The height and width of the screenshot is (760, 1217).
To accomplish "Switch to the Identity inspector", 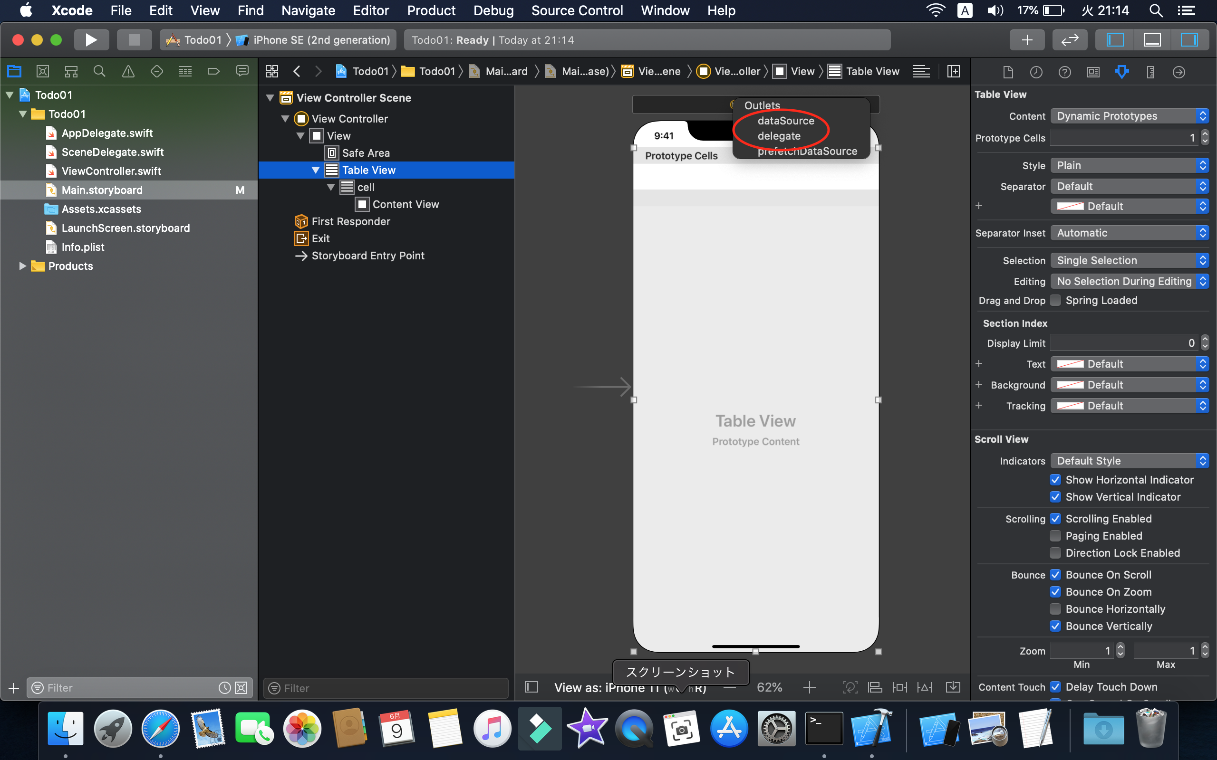I will click(1093, 72).
